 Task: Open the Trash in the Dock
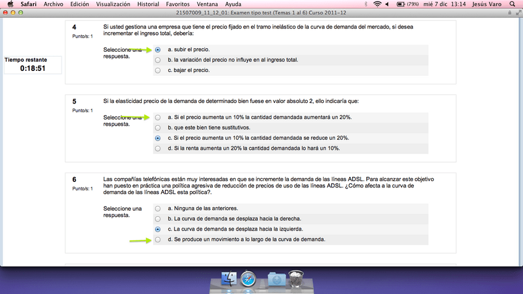pos(297,279)
